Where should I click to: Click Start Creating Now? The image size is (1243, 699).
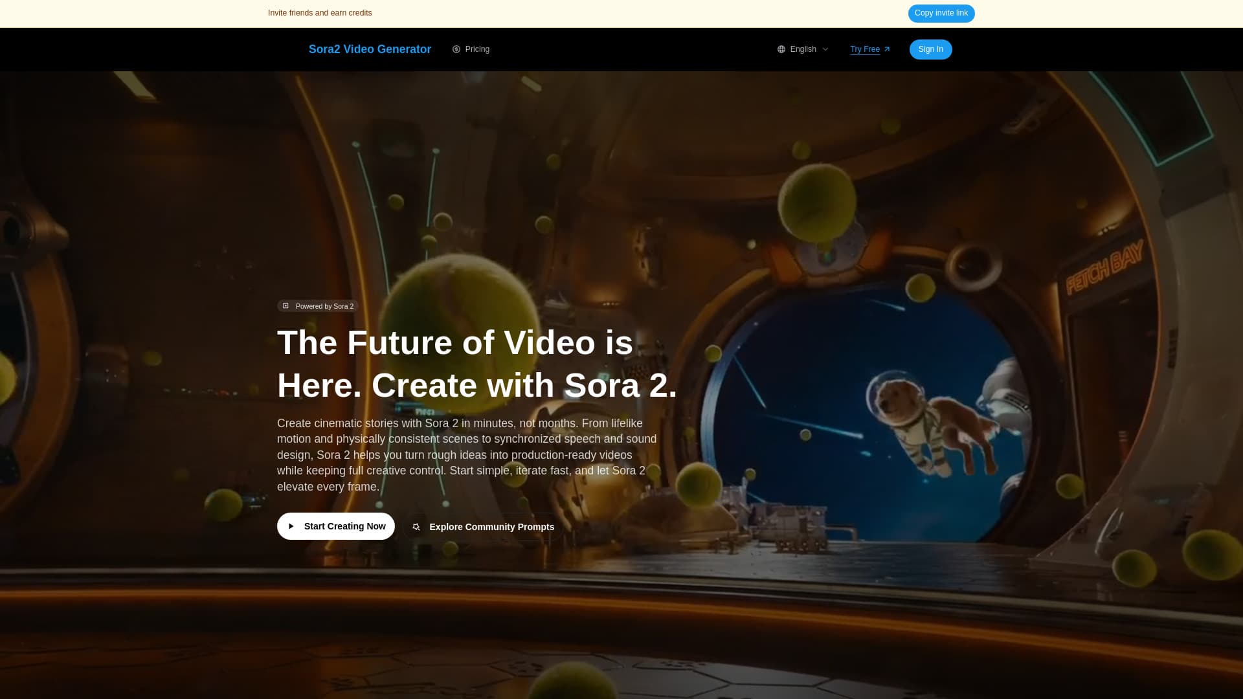[x=335, y=526]
